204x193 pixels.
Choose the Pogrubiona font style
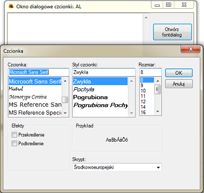tap(100, 97)
